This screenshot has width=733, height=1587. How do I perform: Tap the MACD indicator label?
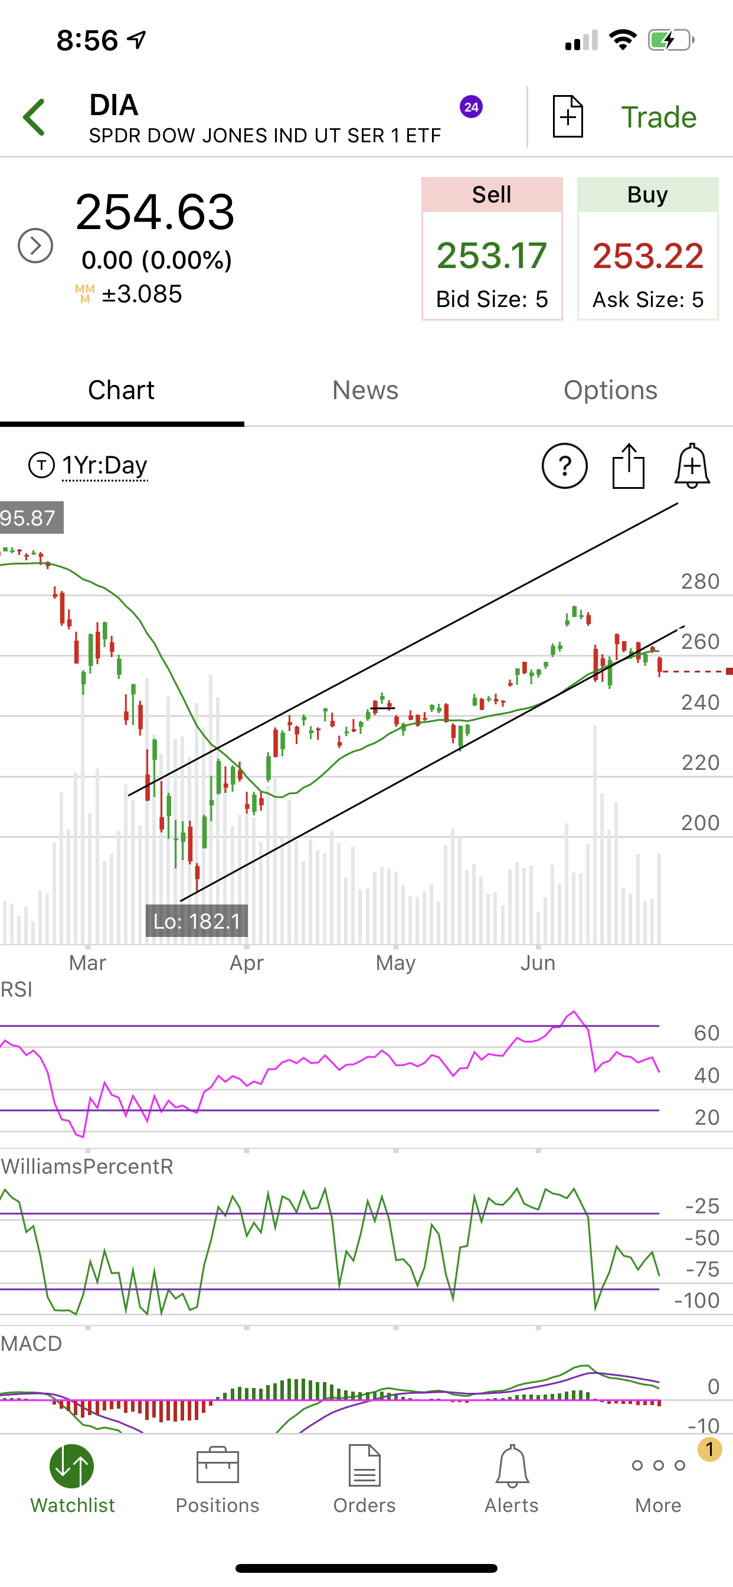pyautogui.click(x=31, y=1343)
